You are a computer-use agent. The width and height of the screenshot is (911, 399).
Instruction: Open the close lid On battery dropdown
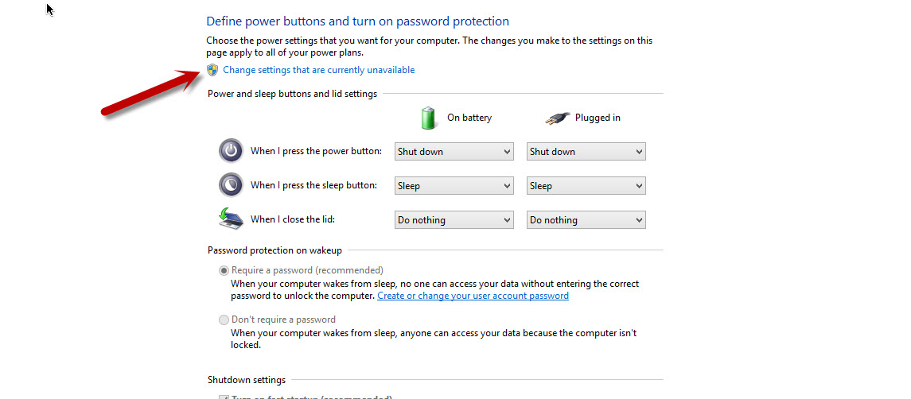coord(454,220)
